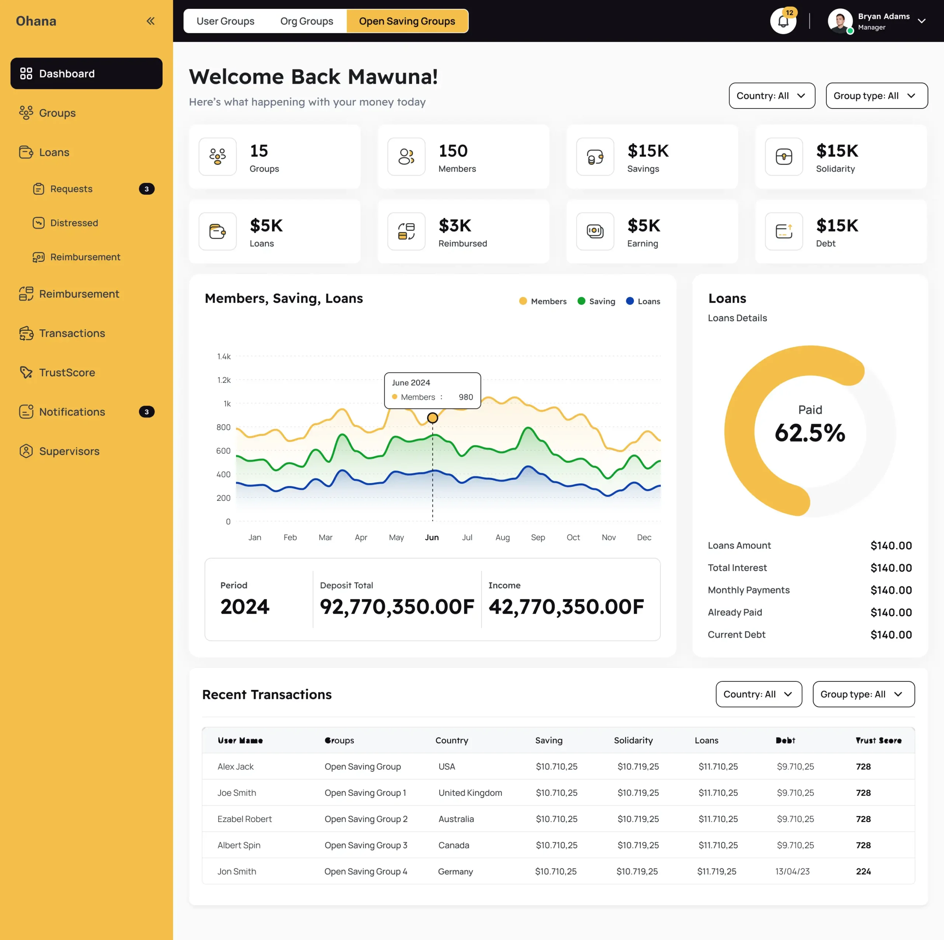
Task: Open Notifications from the sidebar
Action: [x=26, y=412]
